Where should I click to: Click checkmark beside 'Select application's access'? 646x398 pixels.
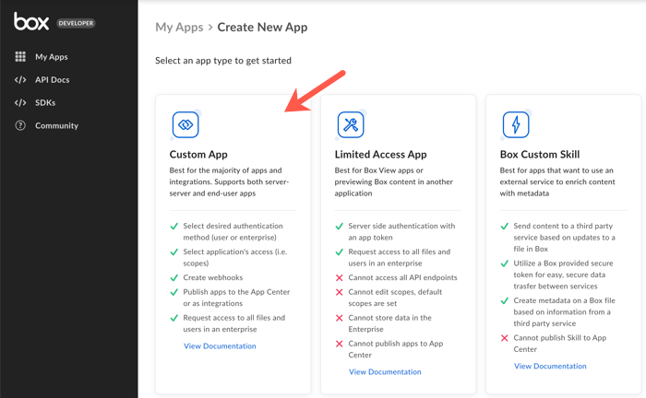pos(173,252)
